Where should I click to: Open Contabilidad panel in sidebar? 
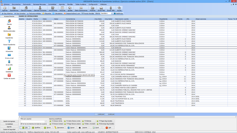click(9, 124)
